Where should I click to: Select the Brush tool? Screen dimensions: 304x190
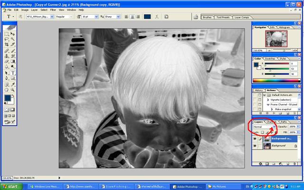13,51
